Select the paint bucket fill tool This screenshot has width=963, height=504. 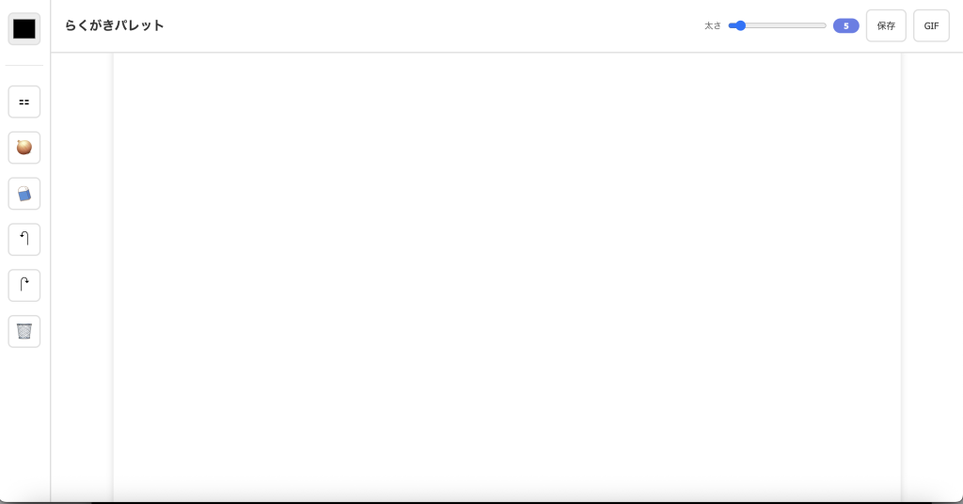click(24, 194)
